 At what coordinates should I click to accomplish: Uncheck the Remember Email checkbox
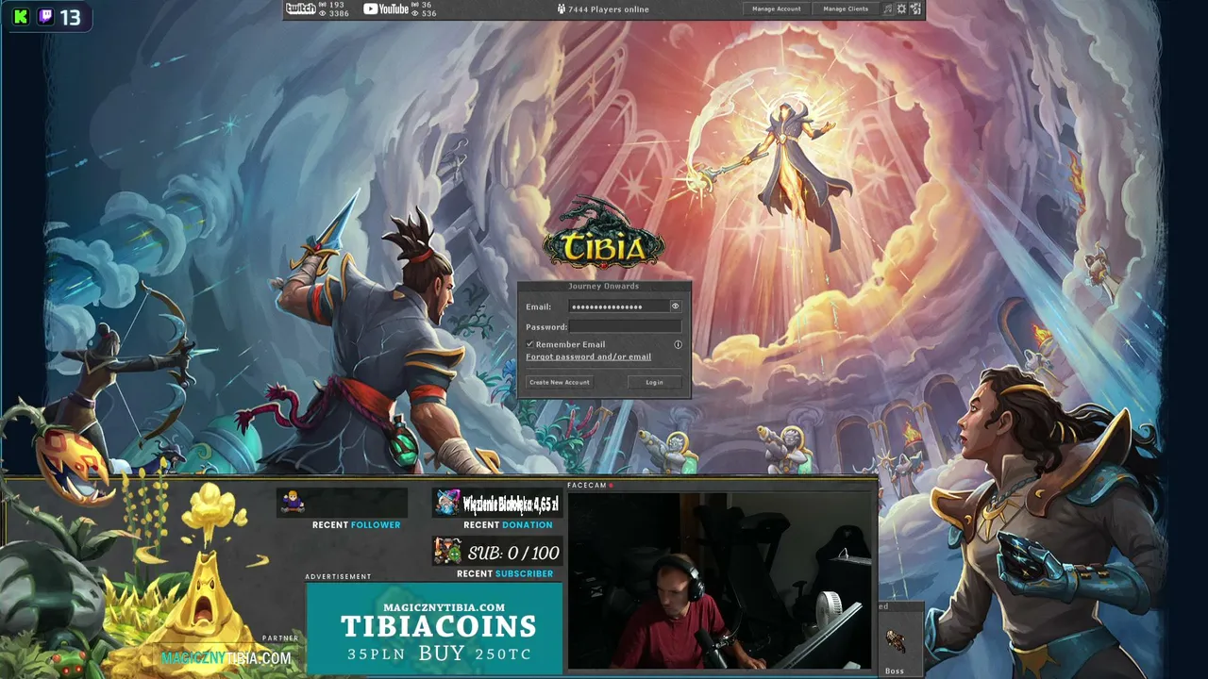click(x=529, y=344)
